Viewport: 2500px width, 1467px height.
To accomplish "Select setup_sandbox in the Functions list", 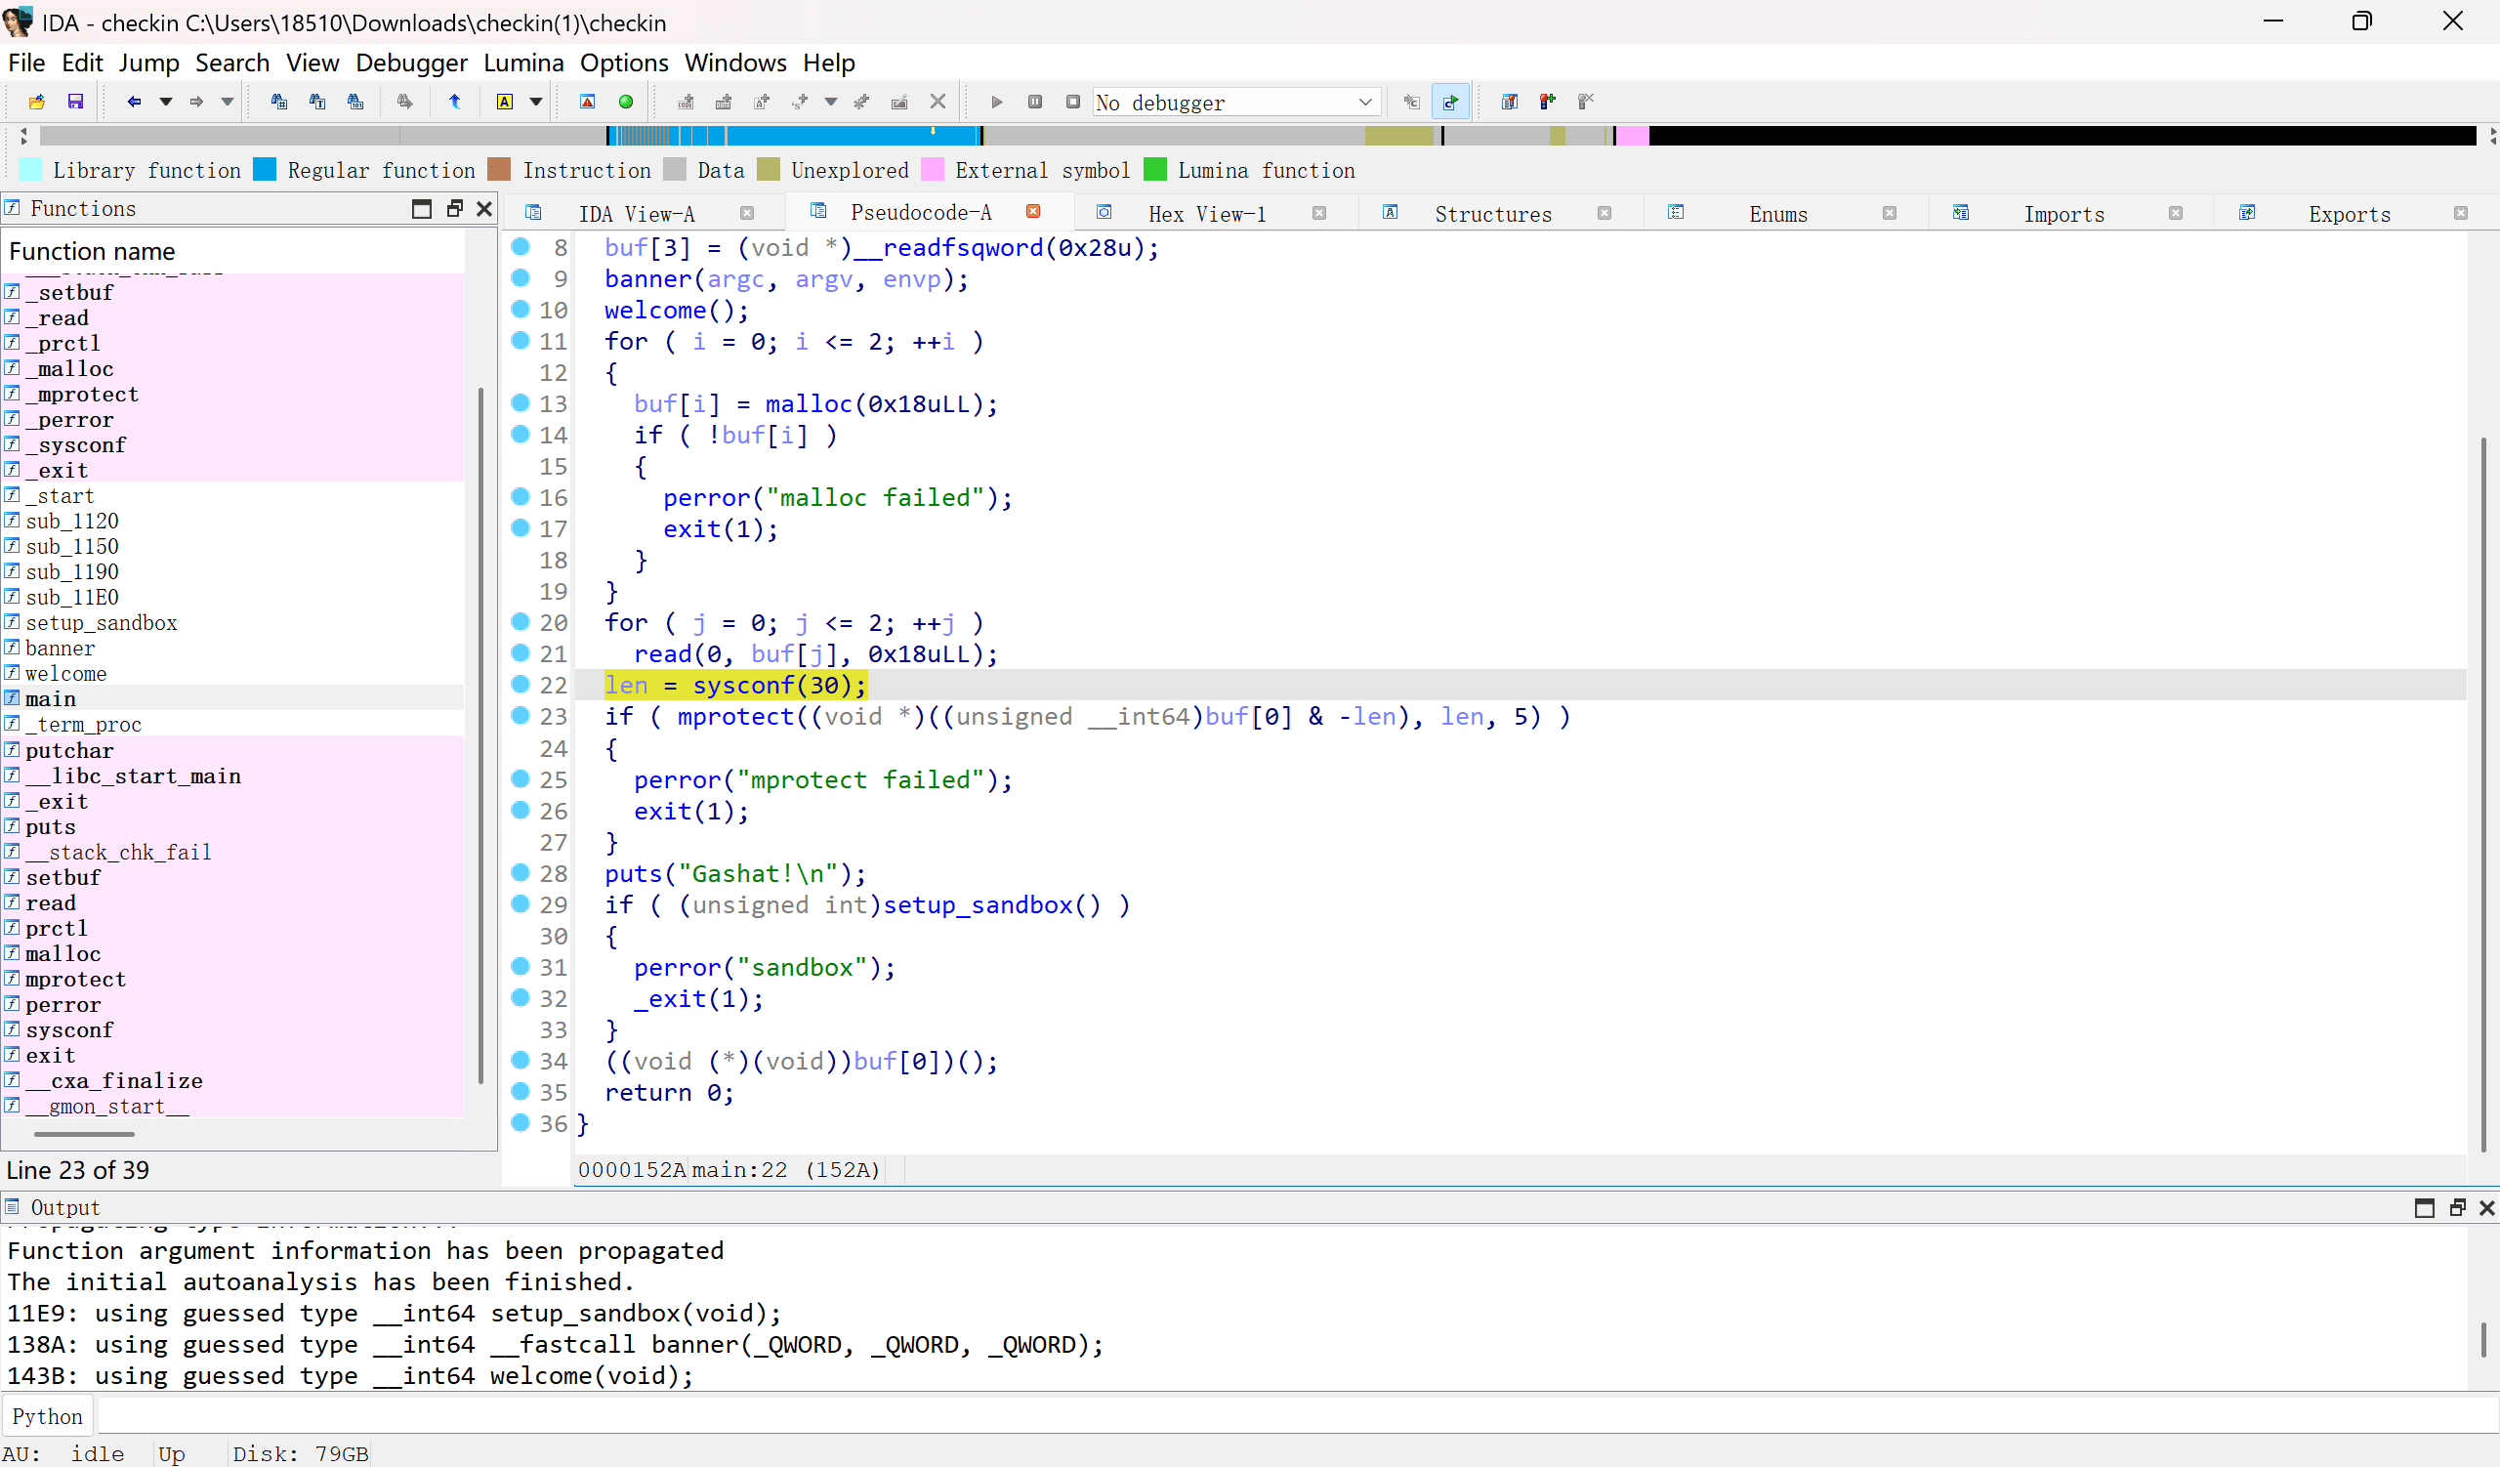I will 102,622.
